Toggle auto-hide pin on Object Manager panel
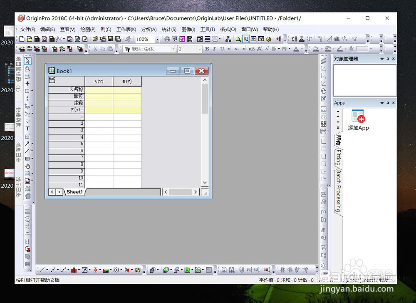This screenshot has height=303, width=416. coord(388,59)
